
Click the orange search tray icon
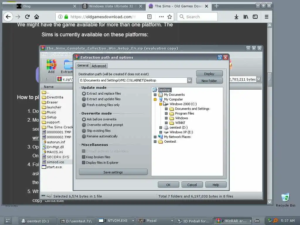[275, 221]
